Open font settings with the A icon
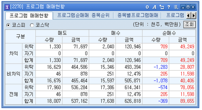Viewport: 202px width, 110px height. 154,7
